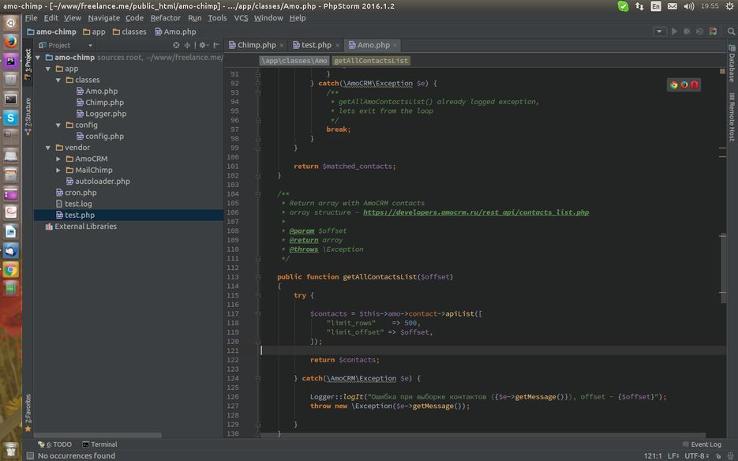
Task: Toggle the Terminal tool window
Action: [x=99, y=444]
